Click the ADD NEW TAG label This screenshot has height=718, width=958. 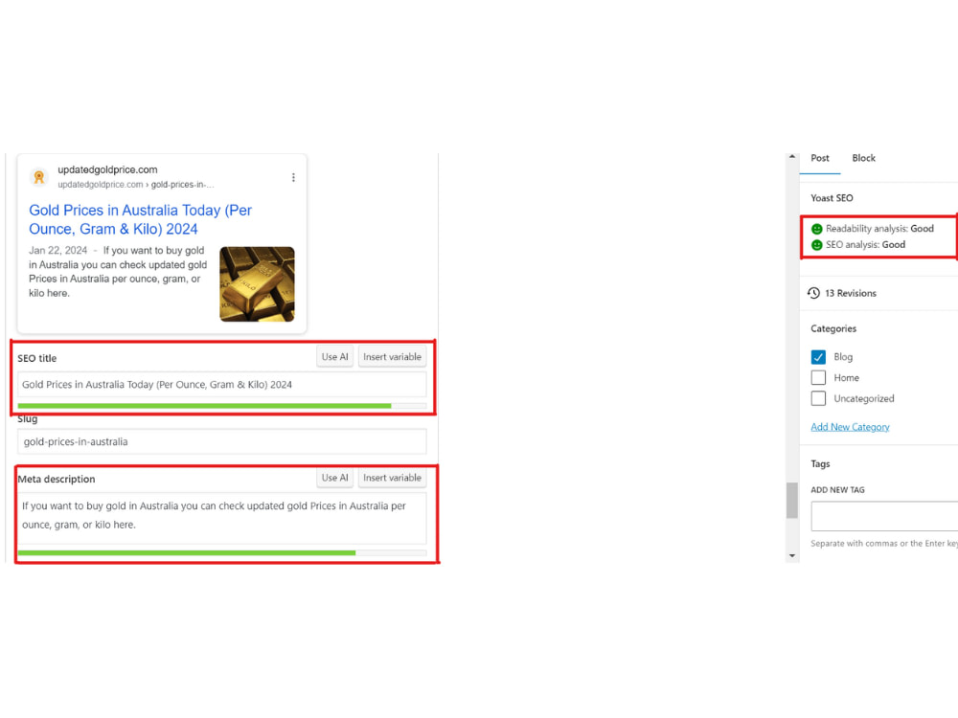(x=837, y=490)
